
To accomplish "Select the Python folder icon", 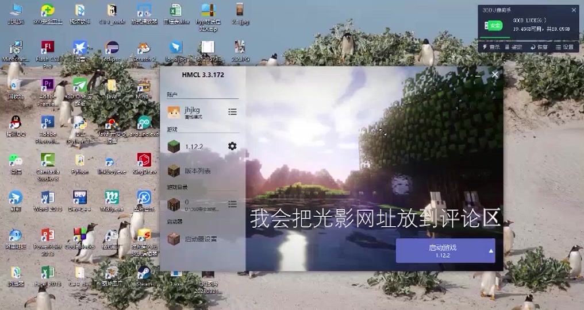I will (x=80, y=164).
